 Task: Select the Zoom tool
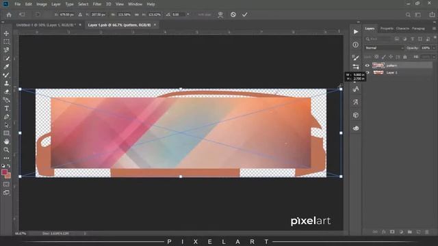coord(6,150)
